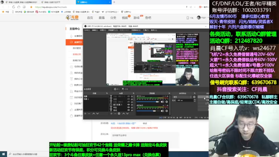Go to browser home page icon
The image size is (279, 157).
click(x=19, y=7)
